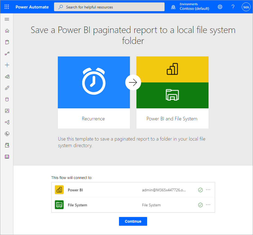
Task: Toggle the sidebar with hamburger menu
Action: [x=7, y=19]
